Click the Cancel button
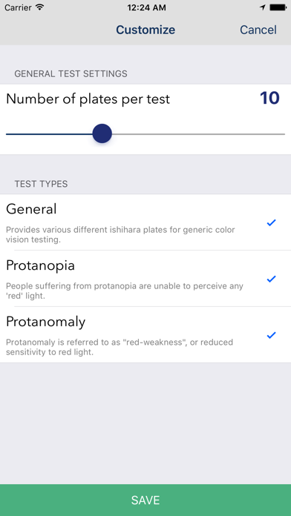 (x=258, y=30)
